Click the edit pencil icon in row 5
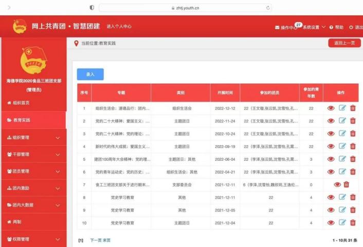The height and width of the screenshot is (247, 363). (x=342, y=159)
